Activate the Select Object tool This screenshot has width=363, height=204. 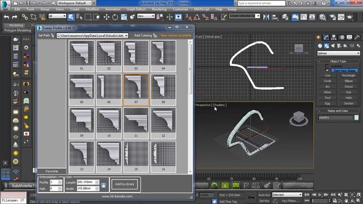[71, 17]
